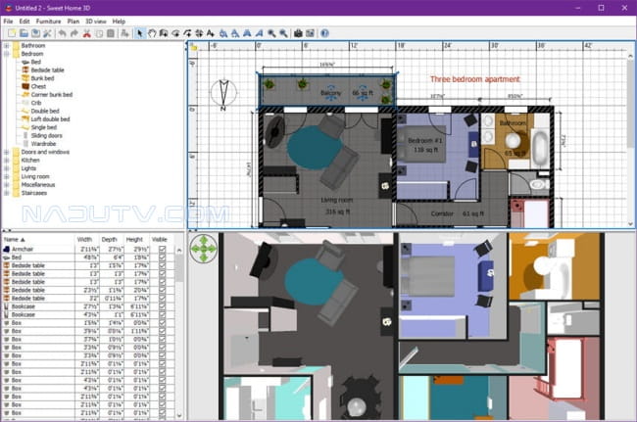637x422 pixels.
Task: Select Crib in the catalog tree
Action: [36, 103]
